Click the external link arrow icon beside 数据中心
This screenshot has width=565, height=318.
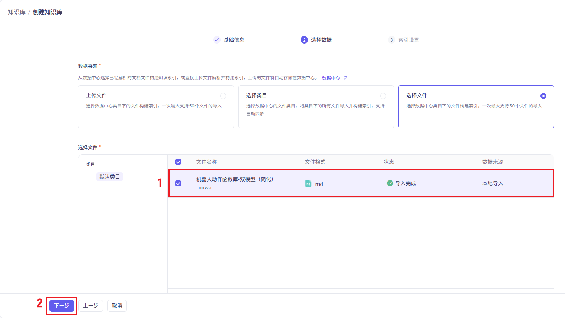coord(346,78)
